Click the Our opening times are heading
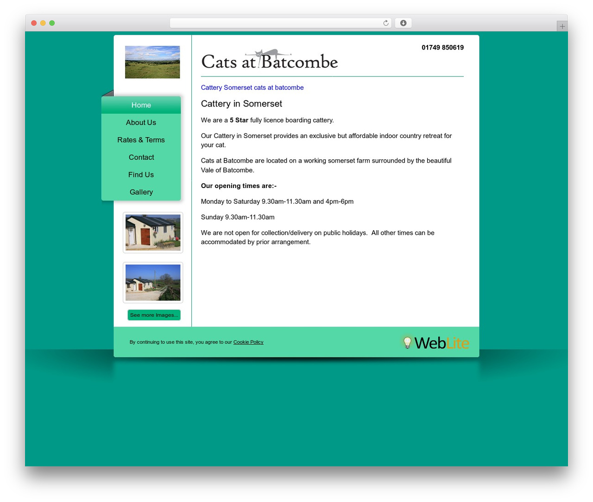593x502 pixels. pyautogui.click(x=239, y=186)
